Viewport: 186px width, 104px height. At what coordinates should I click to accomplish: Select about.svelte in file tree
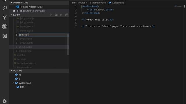[x=25, y=47]
